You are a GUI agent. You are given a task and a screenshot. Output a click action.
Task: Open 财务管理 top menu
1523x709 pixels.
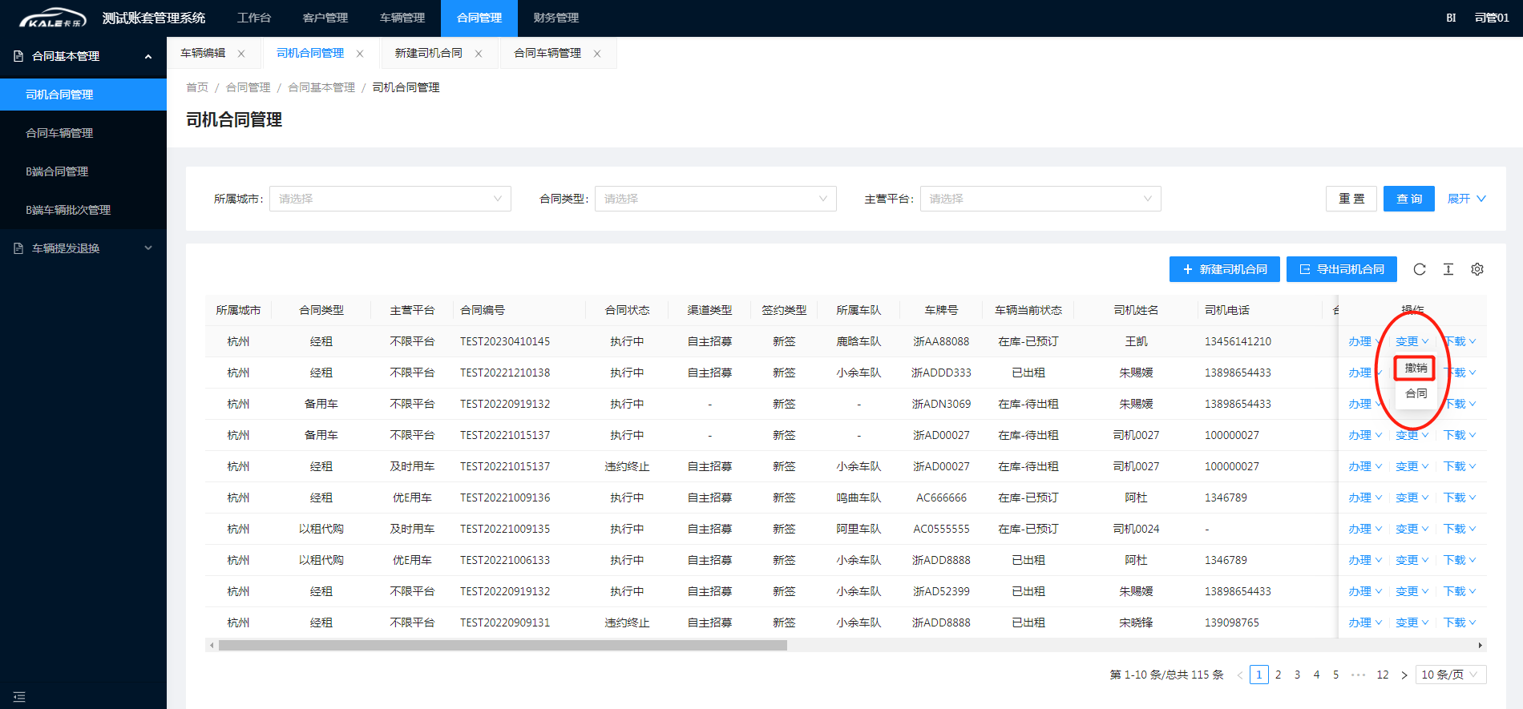(556, 18)
